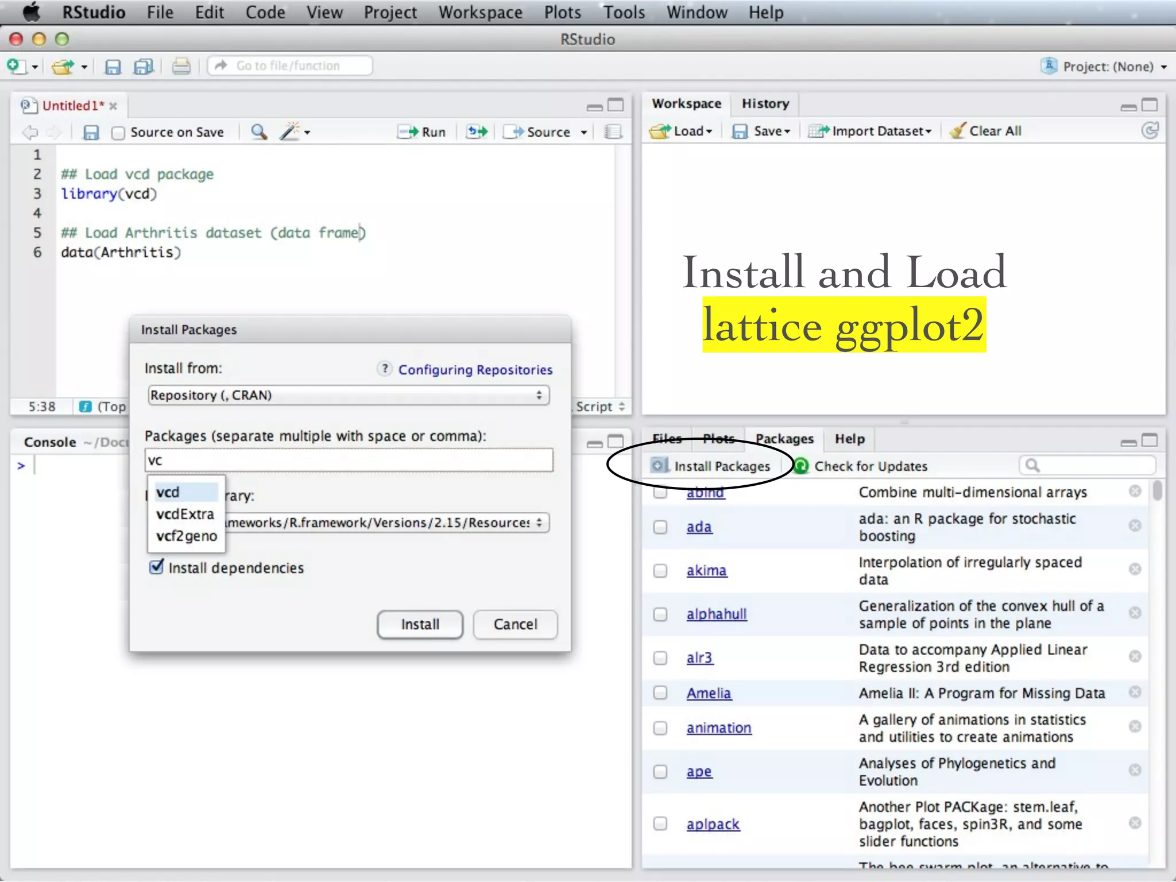Open the Source button dropdown arrow
This screenshot has width=1176, height=882.
(584, 133)
